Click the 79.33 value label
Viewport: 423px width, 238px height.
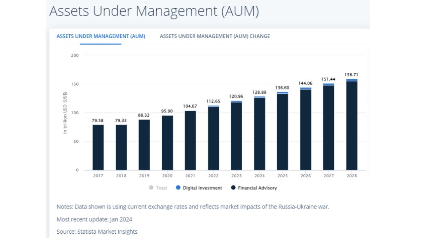click(121, 121)
